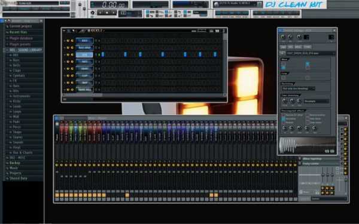Viewport: 359px width, 224px height.
Task: Click pan knob of the KICK channel
Action: pos(68,41)
